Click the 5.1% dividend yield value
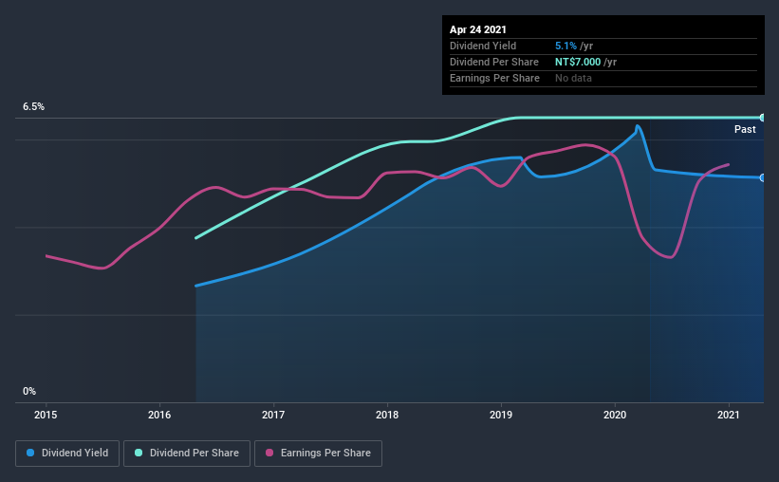This screenshot has width=779, height=482. coord(566,46)
